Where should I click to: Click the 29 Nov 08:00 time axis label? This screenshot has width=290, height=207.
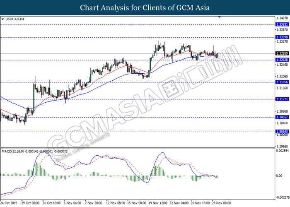[x=222, y=203]
